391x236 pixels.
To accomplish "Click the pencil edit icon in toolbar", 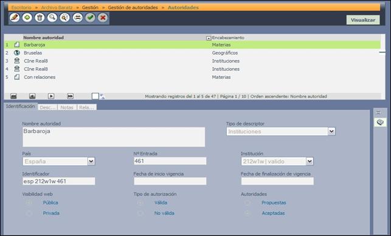I will tap(15, 18).
